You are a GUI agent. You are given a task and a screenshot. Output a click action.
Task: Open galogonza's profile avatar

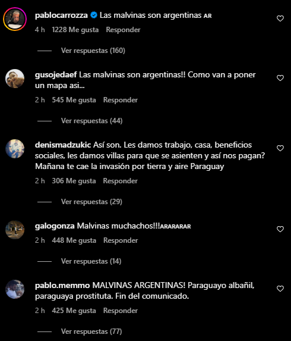point(15,230)
